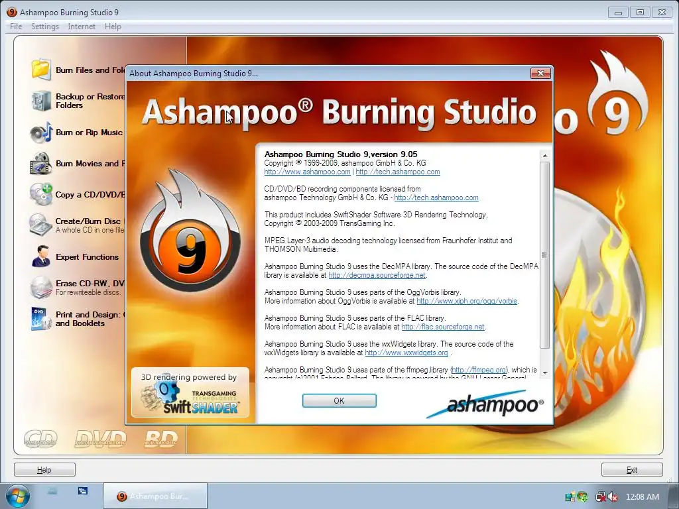Click the ashampoo logo in About dialog
Screen dimensions: 679x509
point(485,404)
